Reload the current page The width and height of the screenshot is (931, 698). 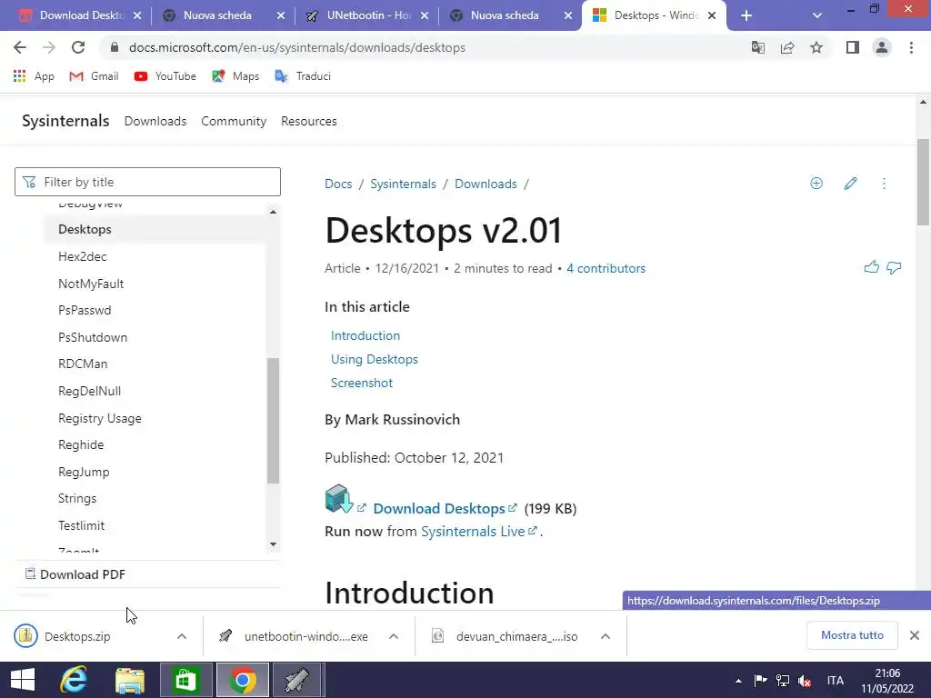[78, 47]
